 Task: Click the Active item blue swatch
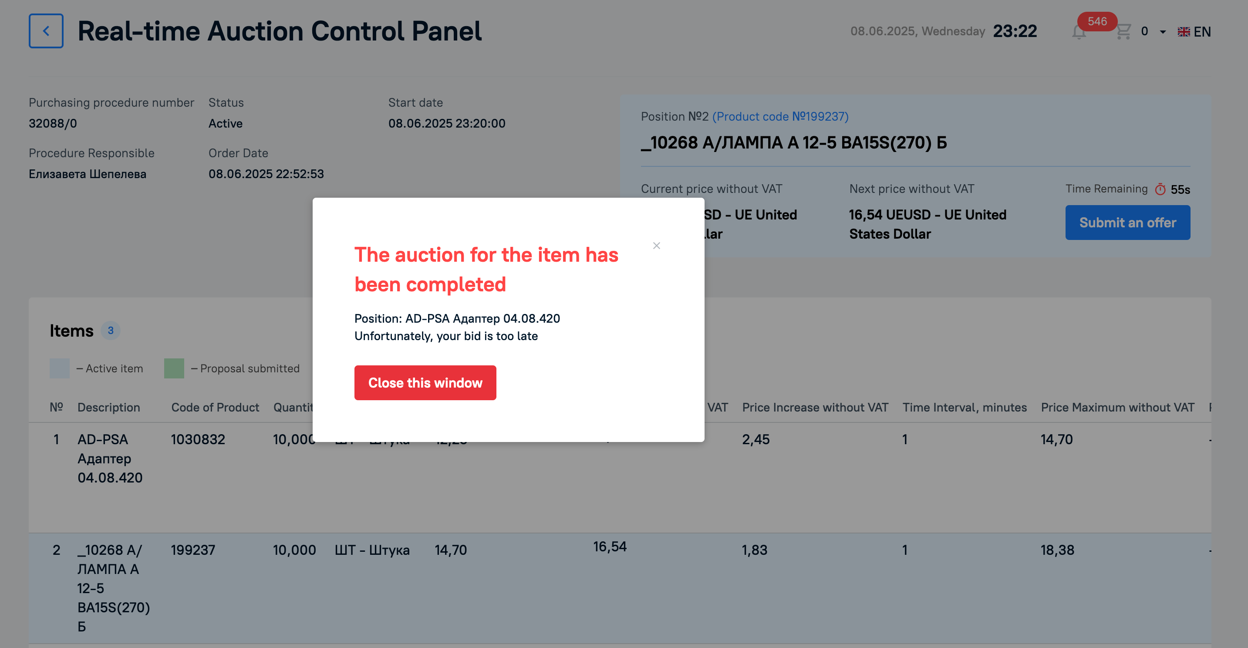(x=60, y=368)
